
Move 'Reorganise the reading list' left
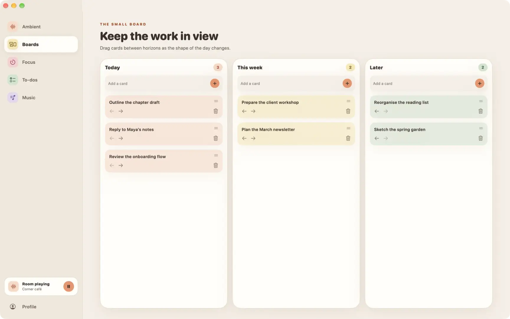(377, 111)
